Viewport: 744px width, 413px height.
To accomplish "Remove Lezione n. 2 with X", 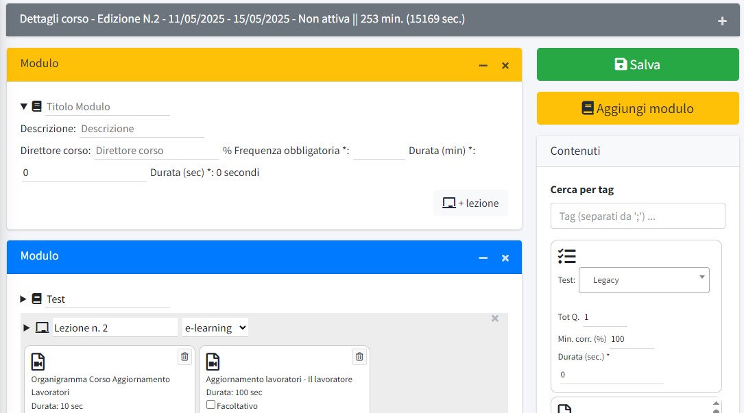I will tap(495, 318).
